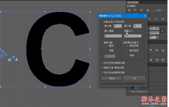Click horizontal distribute right icon
Screen dimensions: 169x107
[163, 60]
